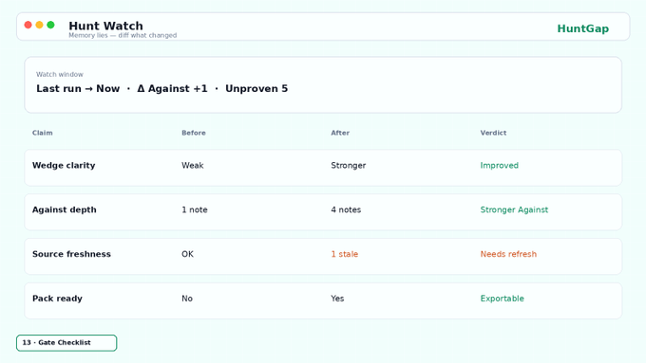Click the After column header

(340, 133)
